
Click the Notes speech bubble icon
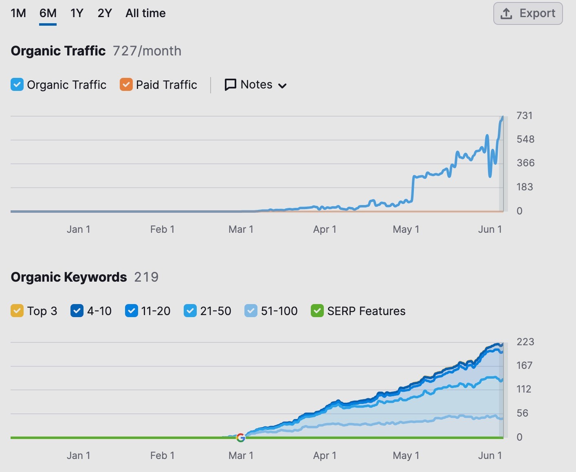point(231,85)
